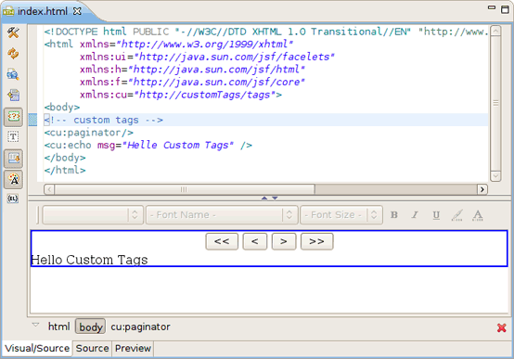Click the vertical scrollbar down arrow

pos(495,176)
